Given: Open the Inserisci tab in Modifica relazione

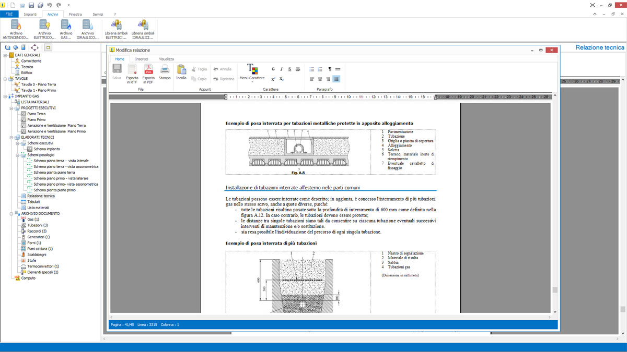Looking at the screenshot, I should pos(142,59).
